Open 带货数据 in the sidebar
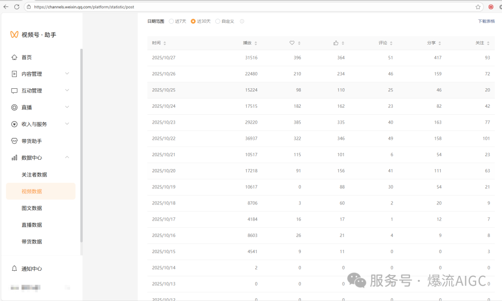The height and width of the screenshot is (301, 502). (32, 242)
